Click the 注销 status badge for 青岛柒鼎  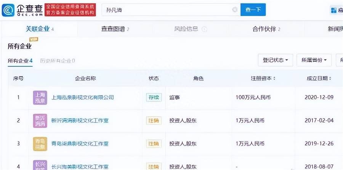[154, 144]
